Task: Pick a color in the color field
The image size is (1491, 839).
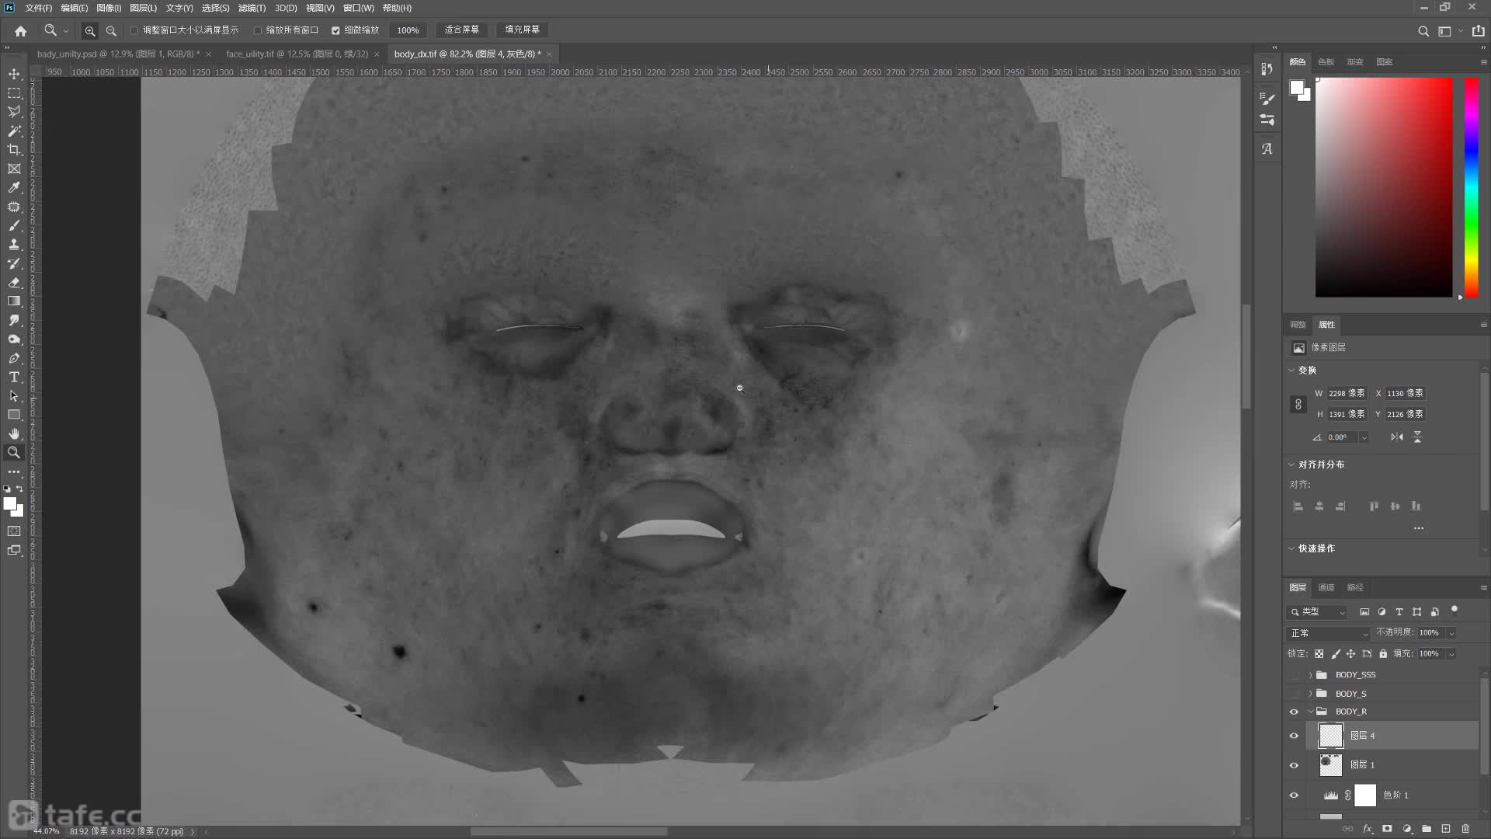Action: [1384, 187]
